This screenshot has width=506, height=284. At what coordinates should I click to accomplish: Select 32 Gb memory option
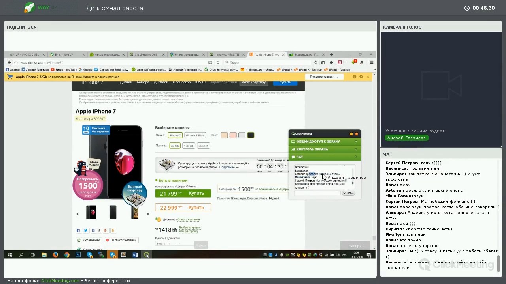tap(175, 146)
